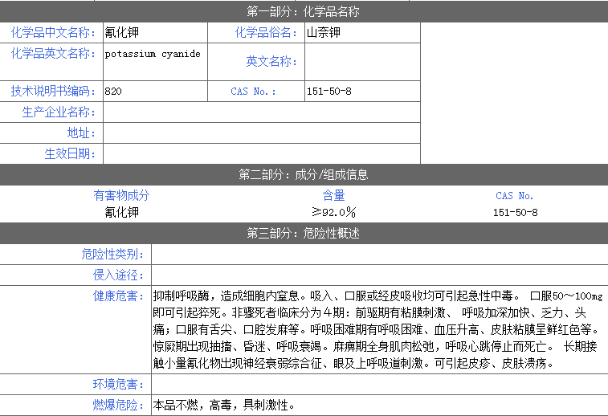
Task: Click the empty 地址 field
Action: pos(261,133)
